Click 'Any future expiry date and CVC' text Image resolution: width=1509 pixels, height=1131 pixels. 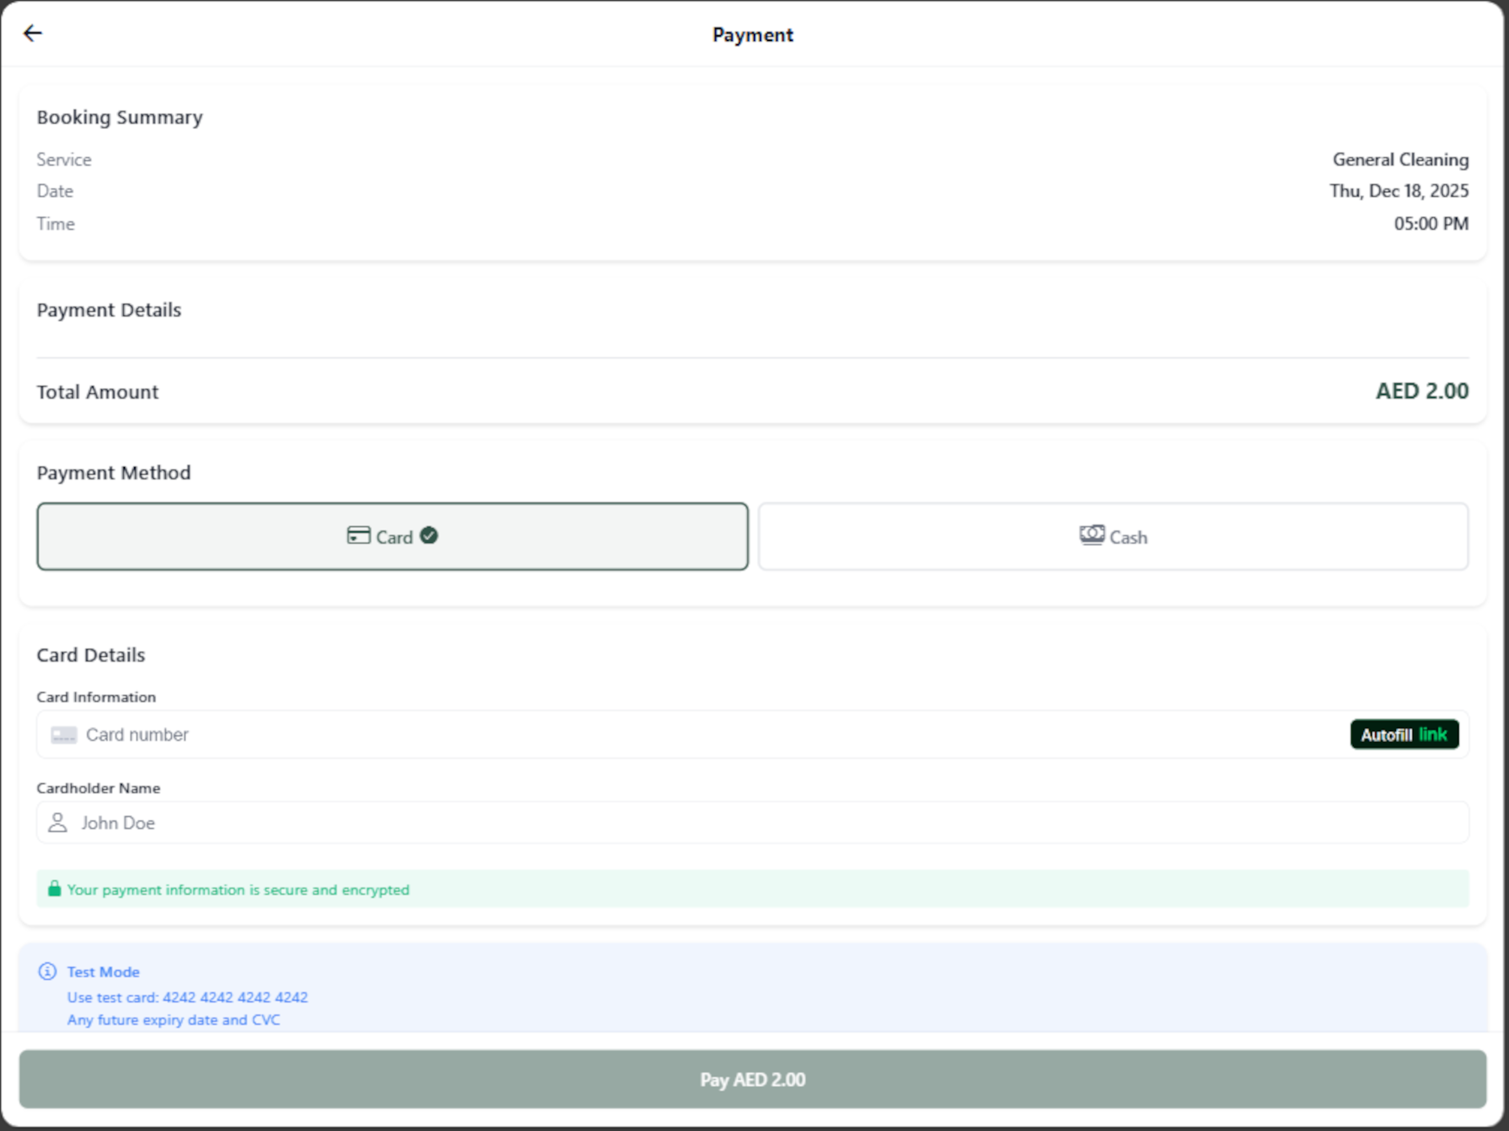[x=173, y=1020]
